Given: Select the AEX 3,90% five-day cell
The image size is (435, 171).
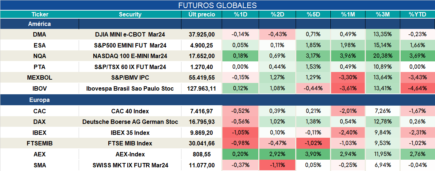Looking at the screenshot, I should [314, 154].
